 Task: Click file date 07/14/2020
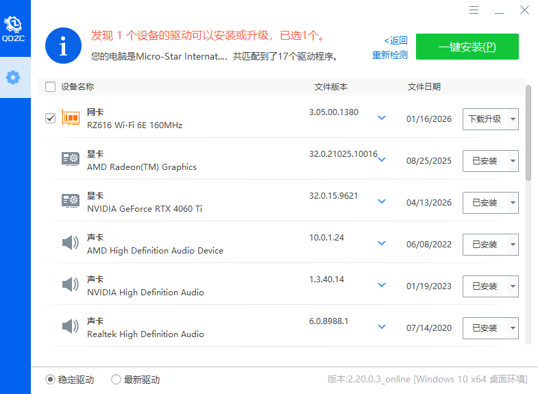429,328
